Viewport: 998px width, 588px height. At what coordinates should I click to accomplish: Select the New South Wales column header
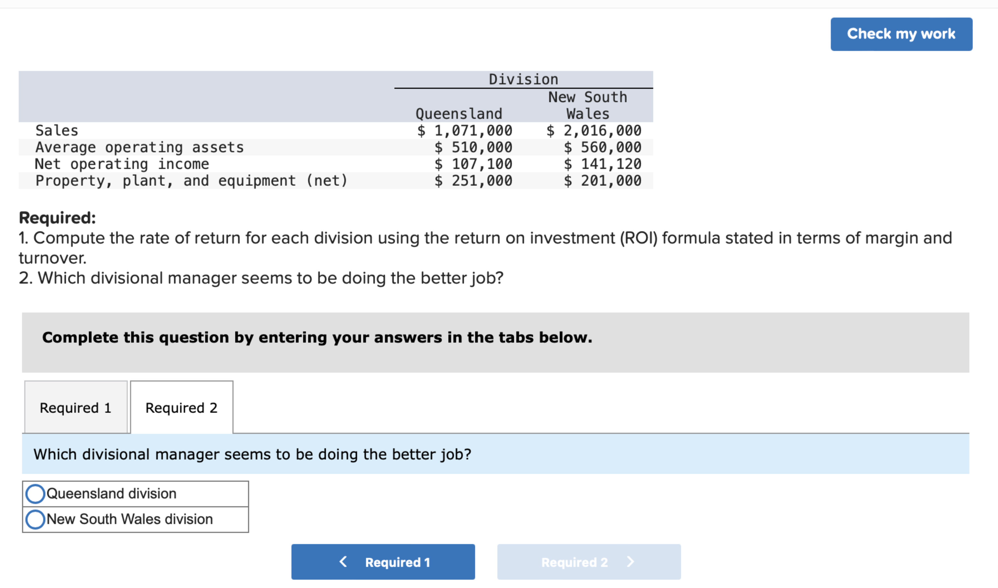click(588, 105)
